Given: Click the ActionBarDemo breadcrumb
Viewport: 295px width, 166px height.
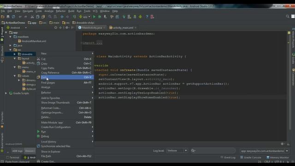Looking at the screenshot, I should (13, 23).
